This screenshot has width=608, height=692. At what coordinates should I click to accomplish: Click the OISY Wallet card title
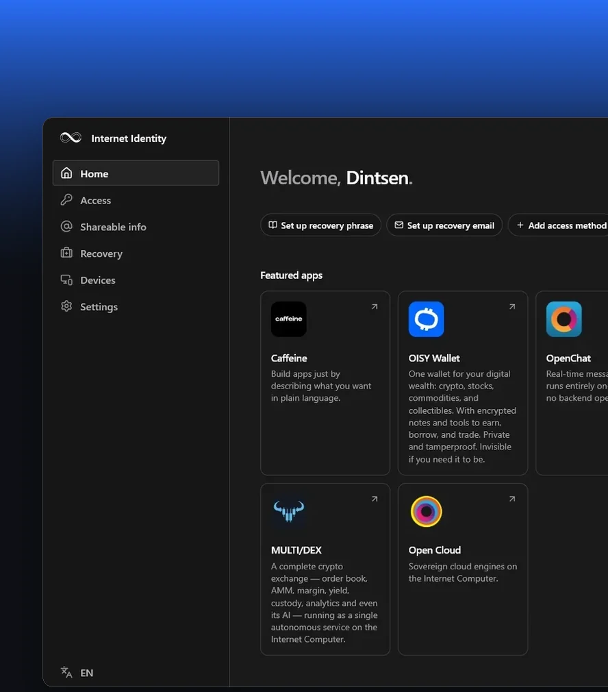point(434,358)
